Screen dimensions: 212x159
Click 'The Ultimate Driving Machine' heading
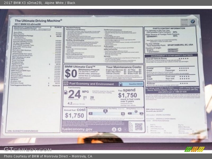[x=38, y=21]
